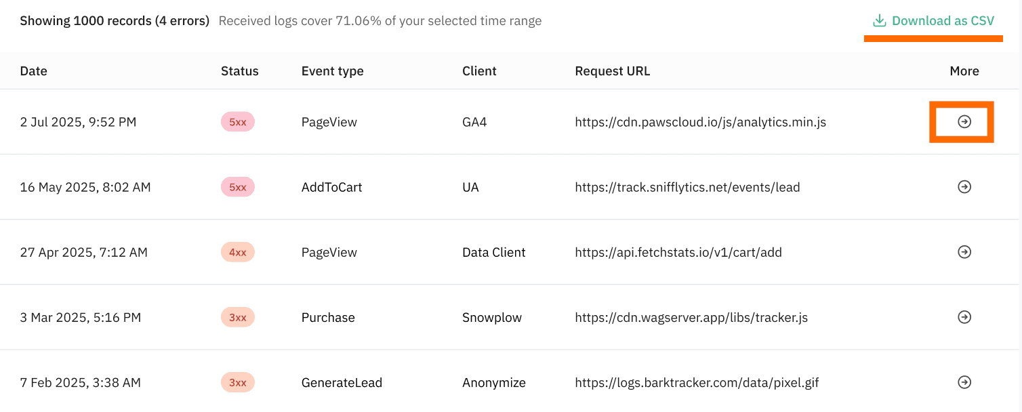Sort the table by the Date column
The width and height of the screenshot is (1022, 412).
33,70
